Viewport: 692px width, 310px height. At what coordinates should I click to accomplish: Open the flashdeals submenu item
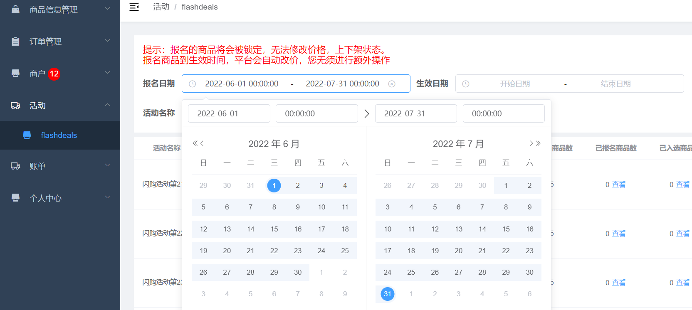(60, 135)
